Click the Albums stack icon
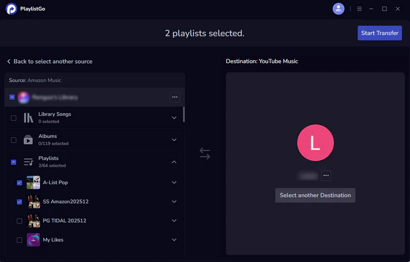 click(x=28, y=140)
